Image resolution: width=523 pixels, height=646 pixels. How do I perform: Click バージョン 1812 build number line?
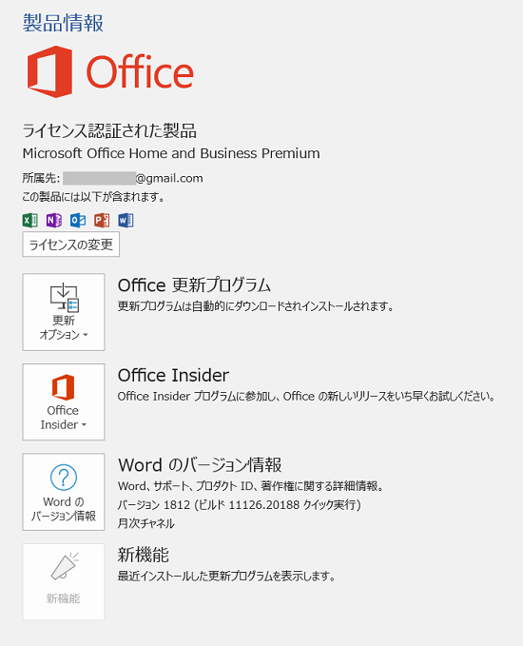[240, 504]
